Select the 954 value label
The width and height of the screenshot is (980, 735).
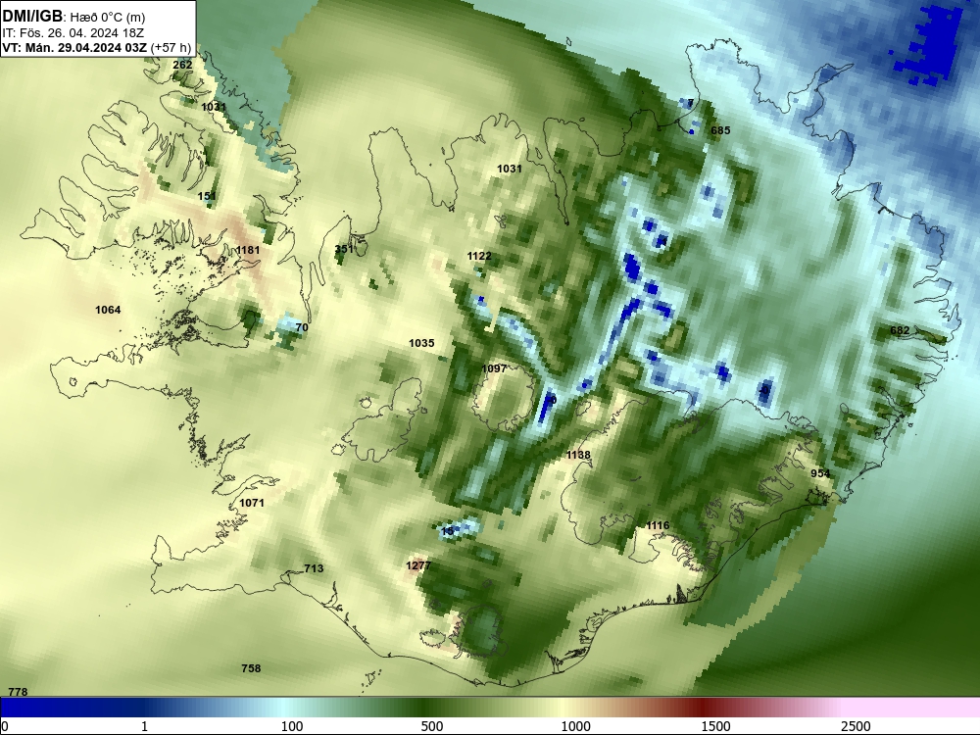pos(820,473)
